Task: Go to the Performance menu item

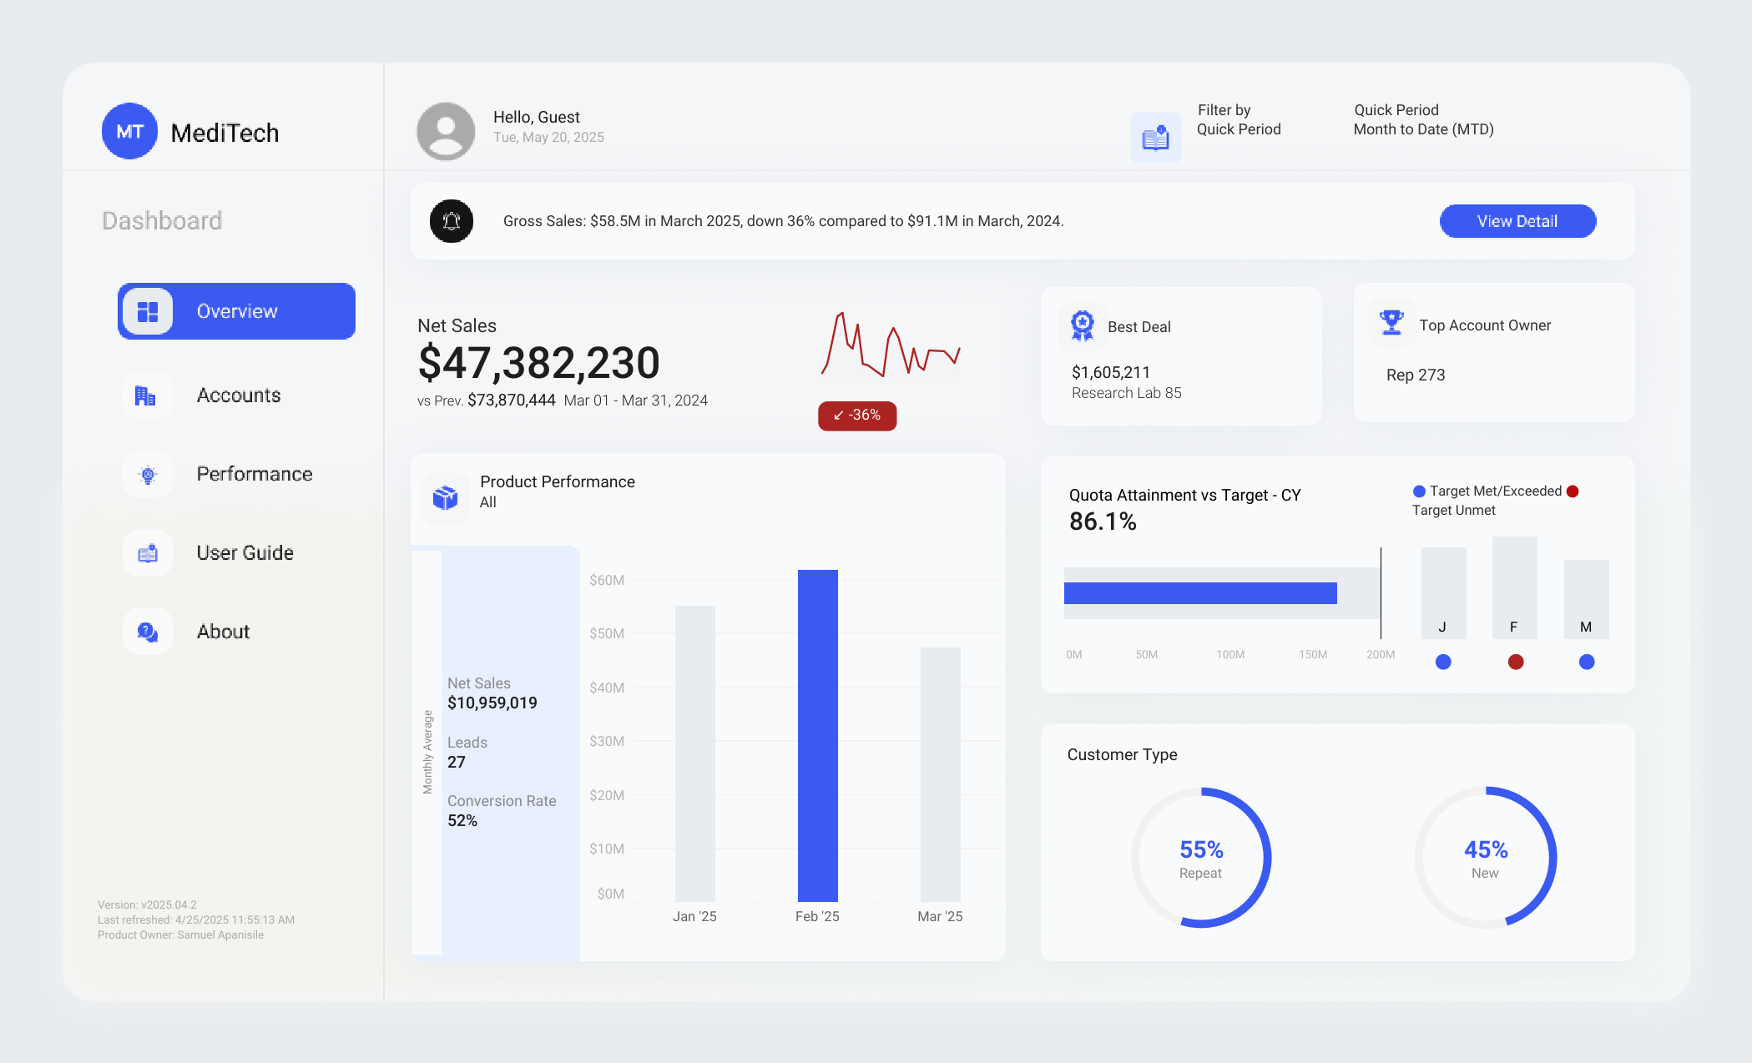Action: [254, 474]
